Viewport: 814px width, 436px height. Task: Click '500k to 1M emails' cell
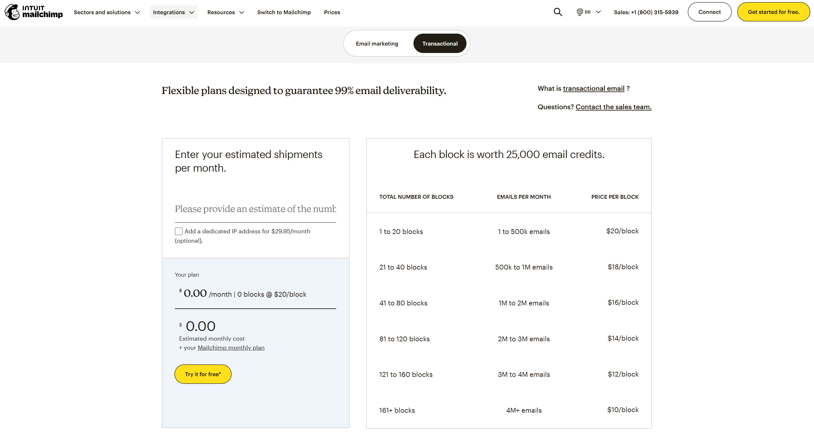(x=524, y=267)
